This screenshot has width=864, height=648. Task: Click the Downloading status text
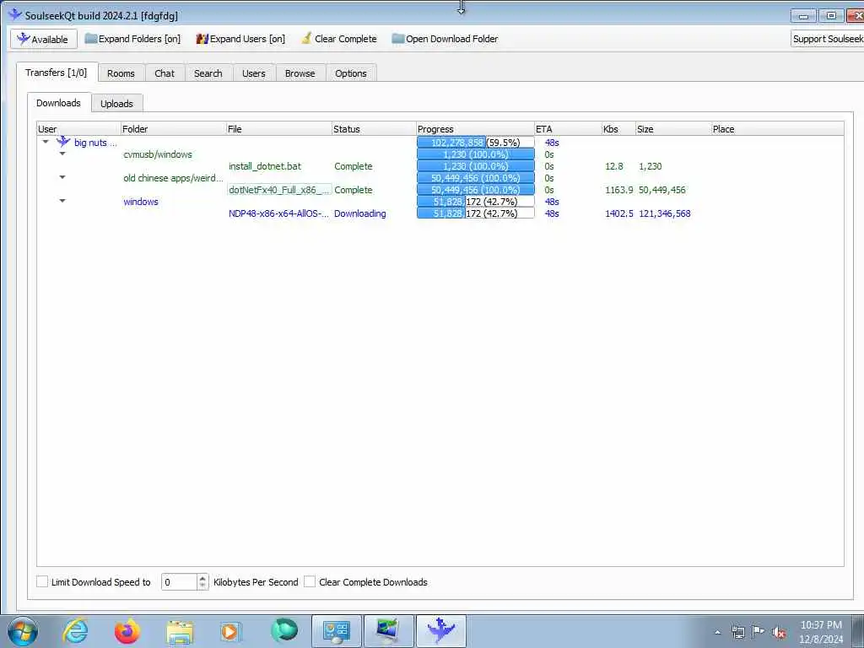pos(359,213)
